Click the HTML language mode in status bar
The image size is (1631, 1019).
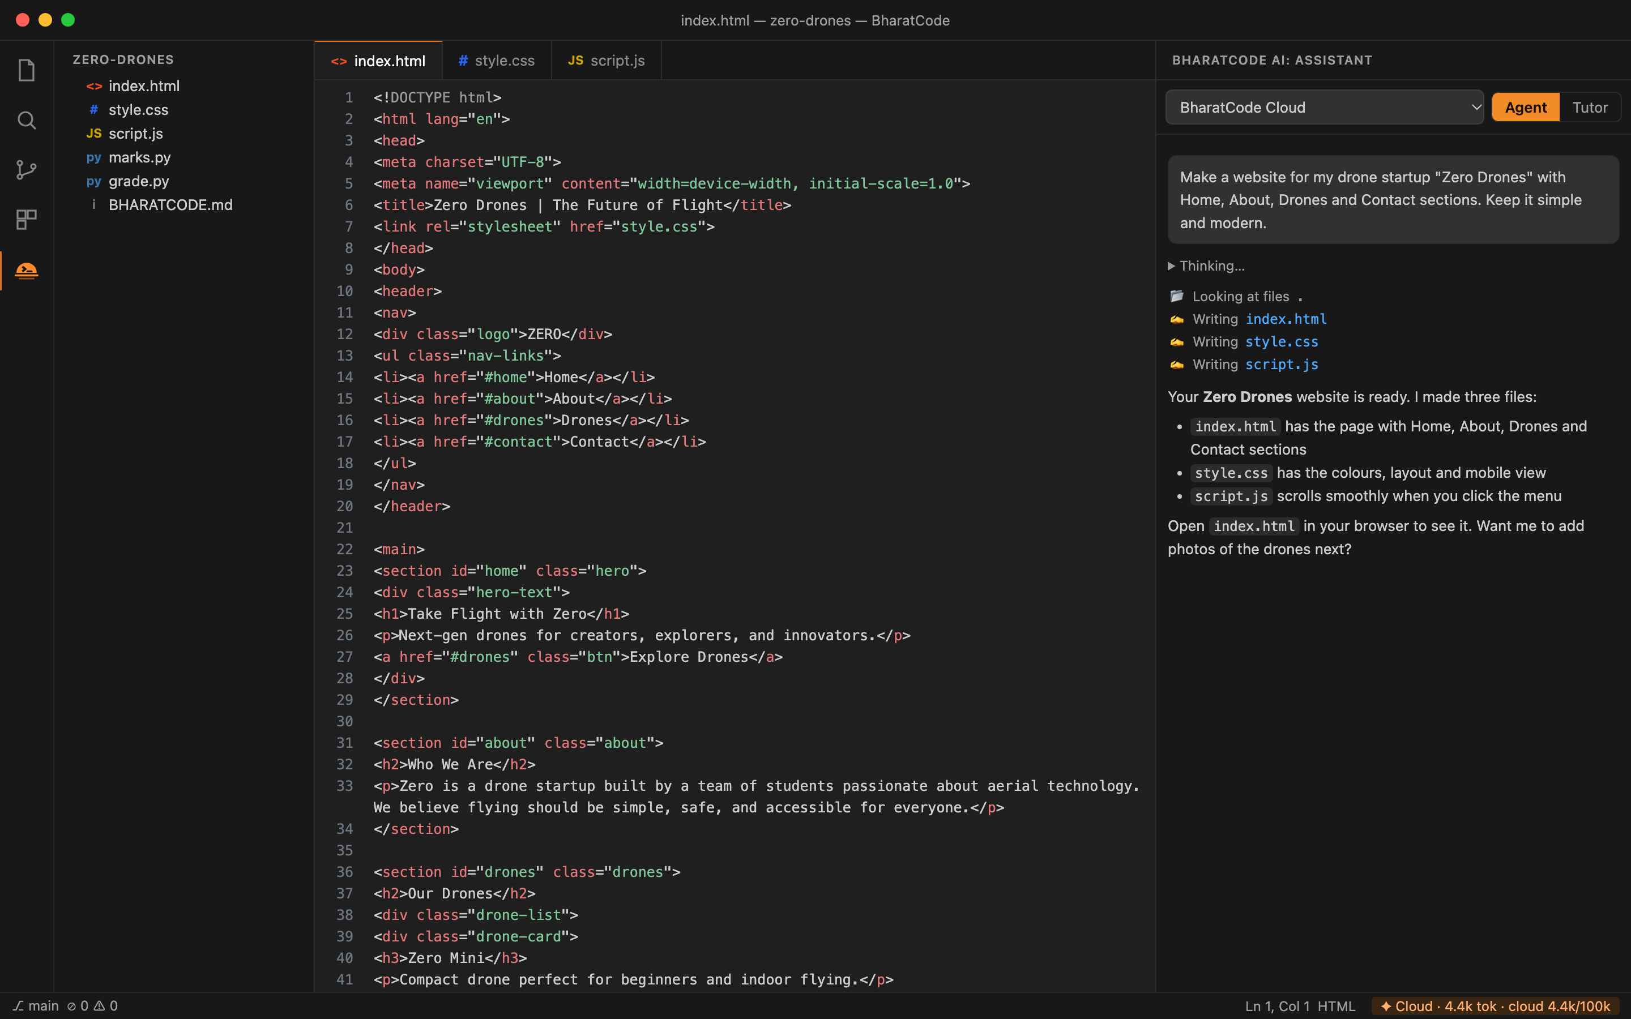click(1336, 1006)
